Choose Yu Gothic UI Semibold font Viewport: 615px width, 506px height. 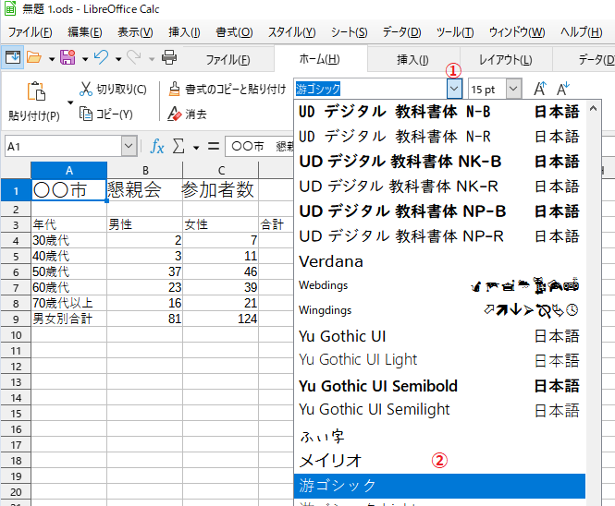click(x=439, y=386)
